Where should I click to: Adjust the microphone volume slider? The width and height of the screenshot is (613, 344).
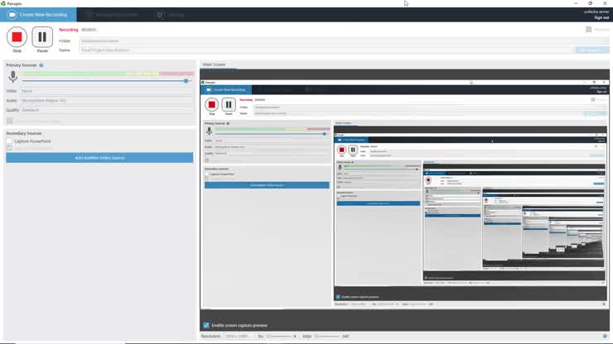point(186,81)
